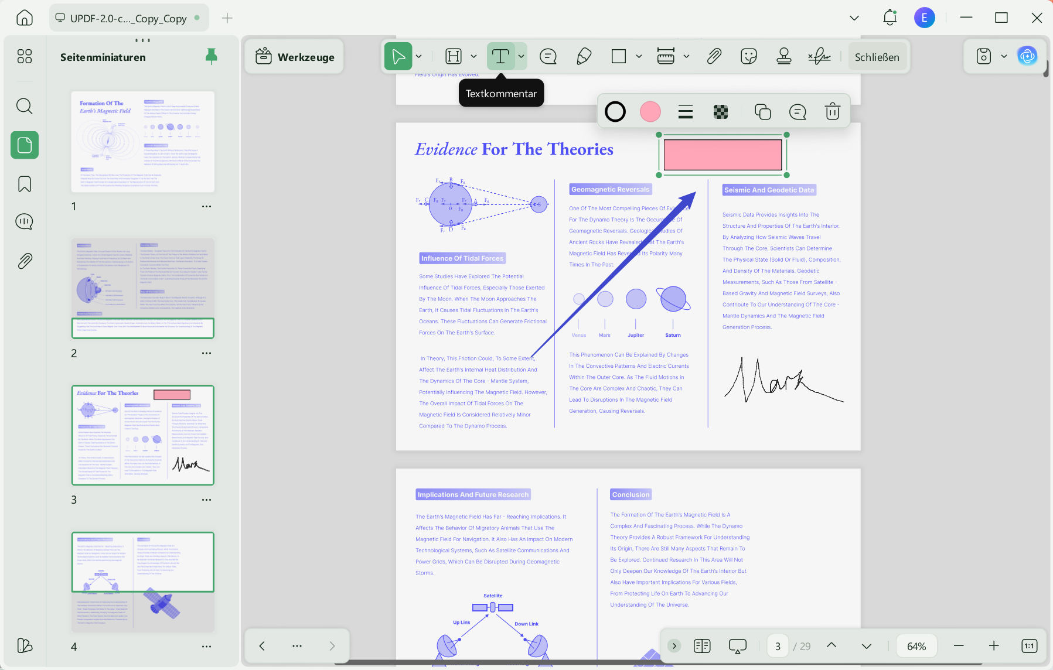The image size is (1053, 670).
Task: Open the thumbnails grid view icon in sidebar
Action: pos(25,56)
